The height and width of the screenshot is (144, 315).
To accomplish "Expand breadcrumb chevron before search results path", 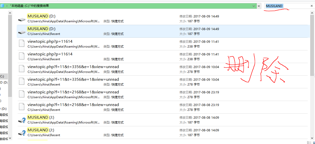I will click(7, 6).
